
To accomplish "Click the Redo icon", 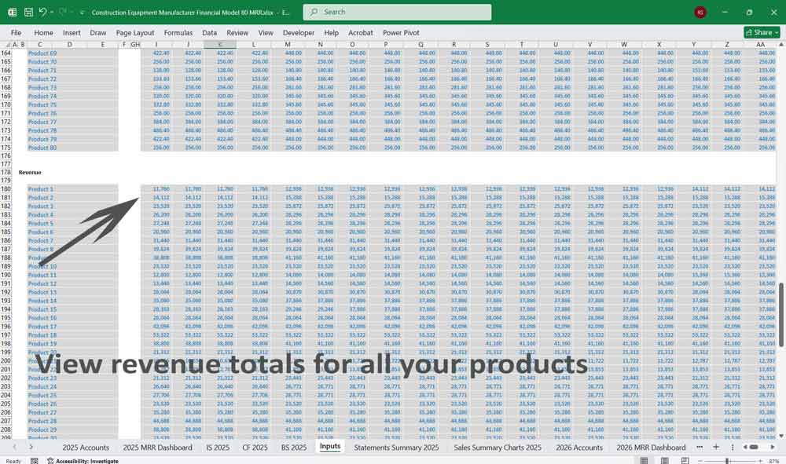I will [x=63, y=12].
